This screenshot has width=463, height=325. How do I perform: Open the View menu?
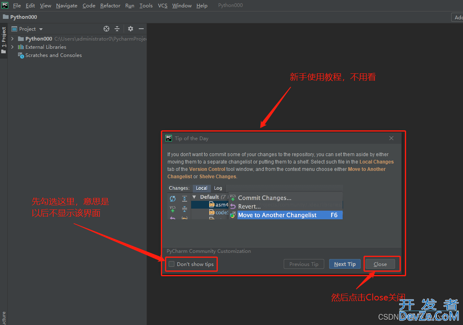[x=45, y=6]
